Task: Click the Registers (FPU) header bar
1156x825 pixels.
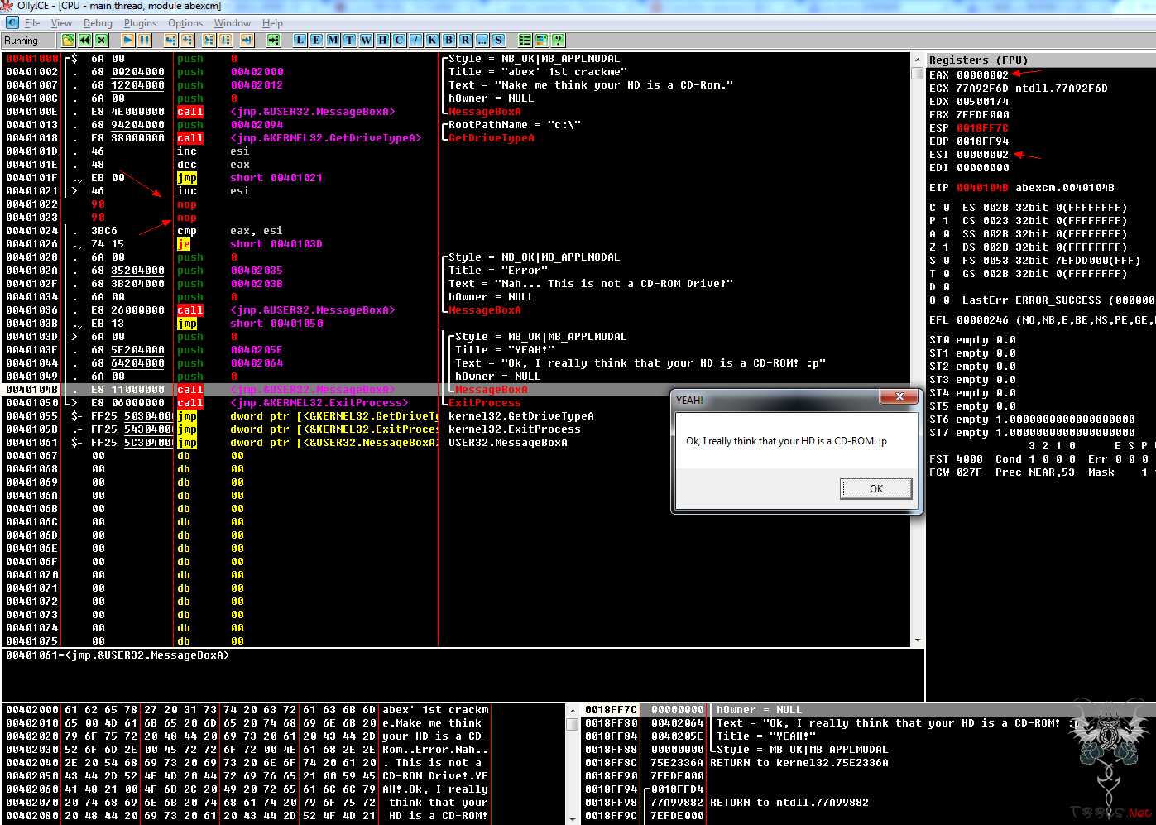Action: (x=1040, y=60)
